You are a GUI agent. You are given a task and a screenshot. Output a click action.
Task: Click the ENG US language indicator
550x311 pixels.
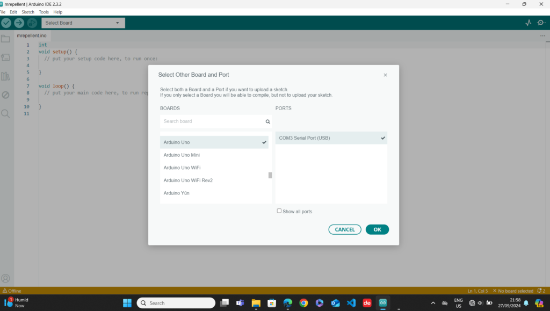459,303
